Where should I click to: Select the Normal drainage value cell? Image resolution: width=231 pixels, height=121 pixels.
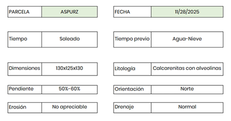coord(187,107)
